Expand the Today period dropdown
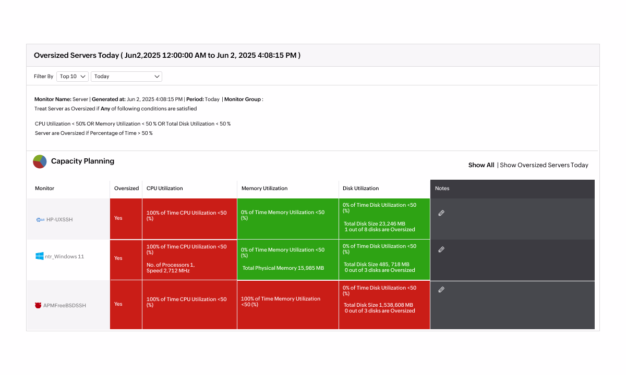626x375 pixels. click(126, 77)
